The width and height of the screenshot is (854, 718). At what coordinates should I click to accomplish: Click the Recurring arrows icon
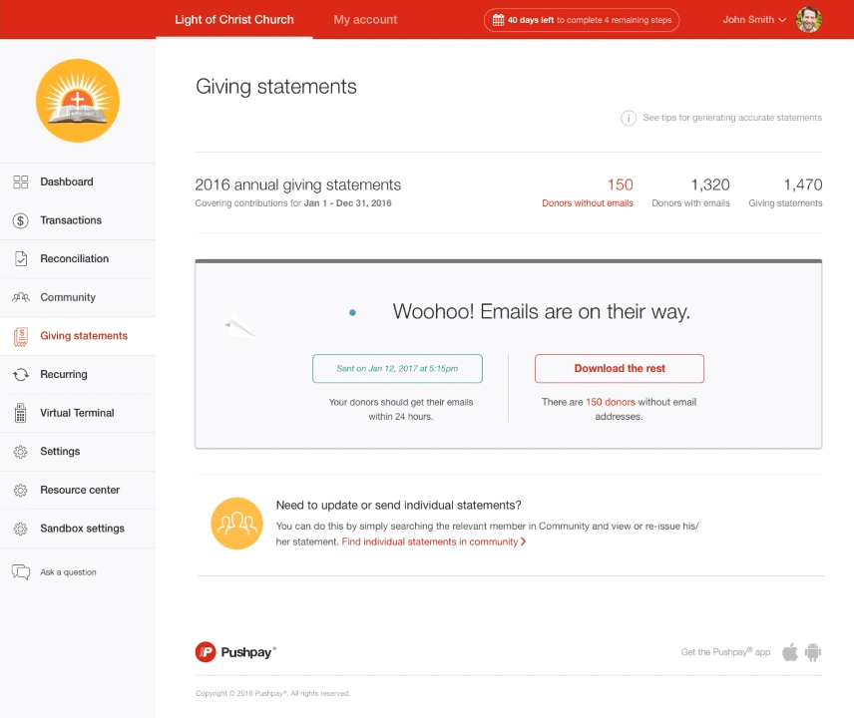coord(21,375)
